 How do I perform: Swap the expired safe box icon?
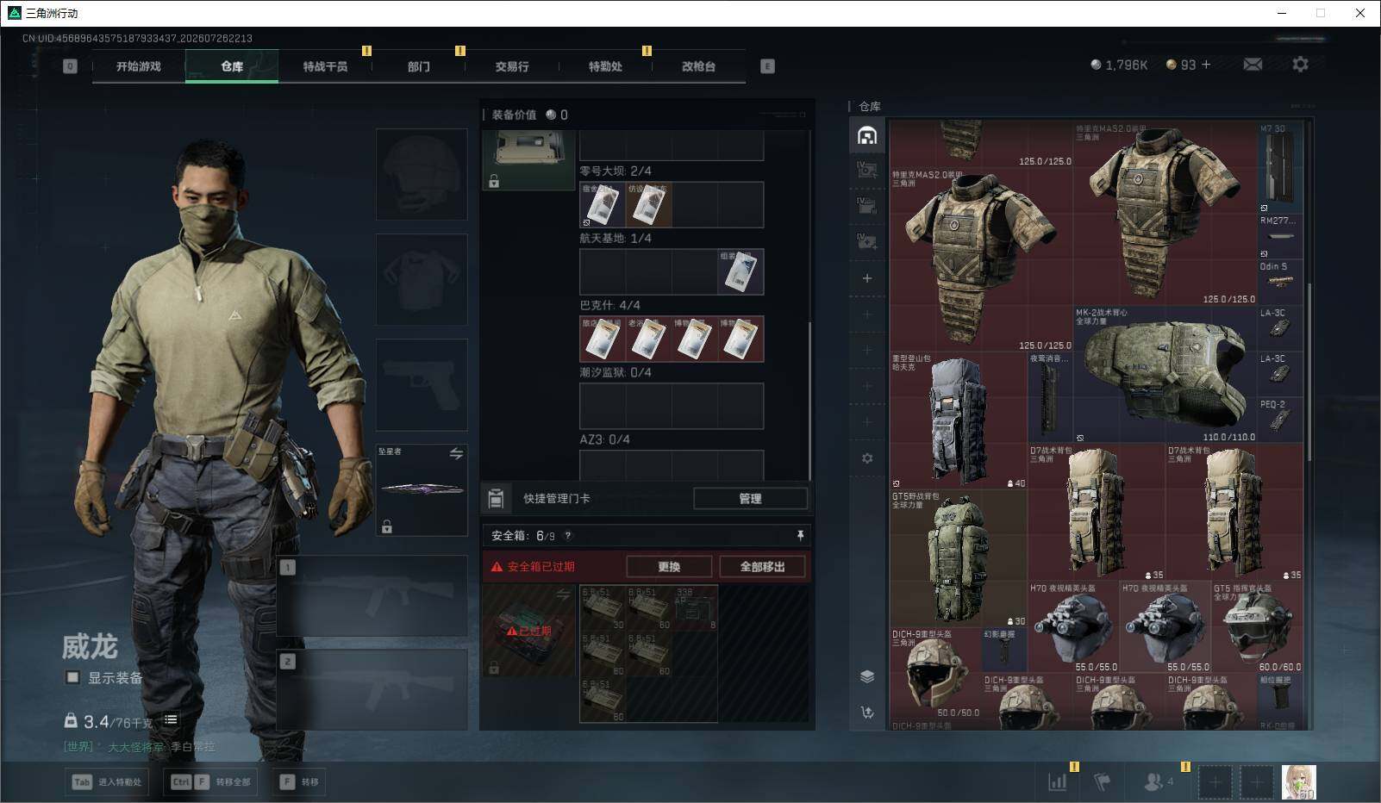point(563,594)
